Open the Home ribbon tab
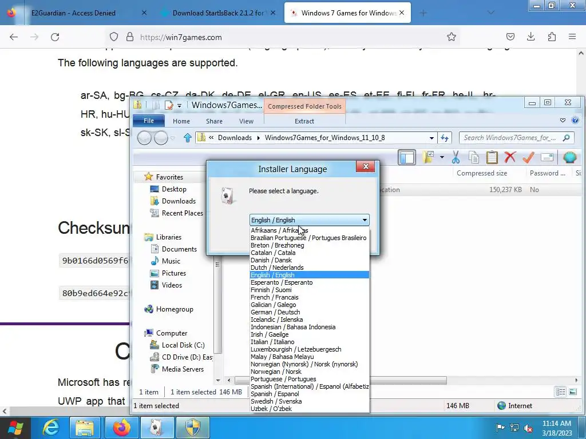The width and height of the screenshot is (586, 439). tap(181, 121)
